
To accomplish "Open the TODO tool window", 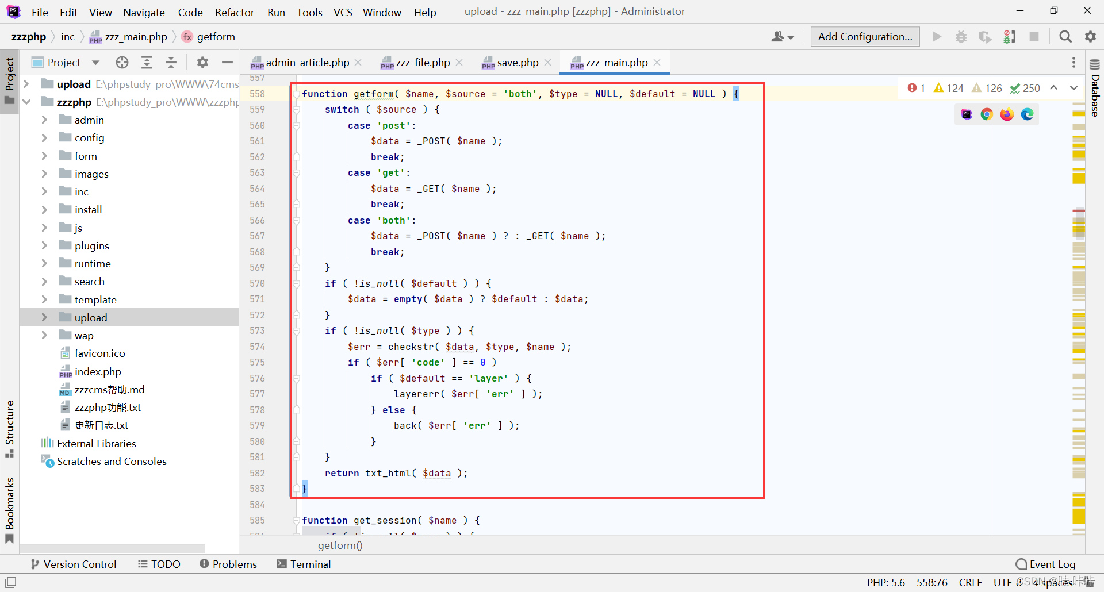I will pos(159,564).
